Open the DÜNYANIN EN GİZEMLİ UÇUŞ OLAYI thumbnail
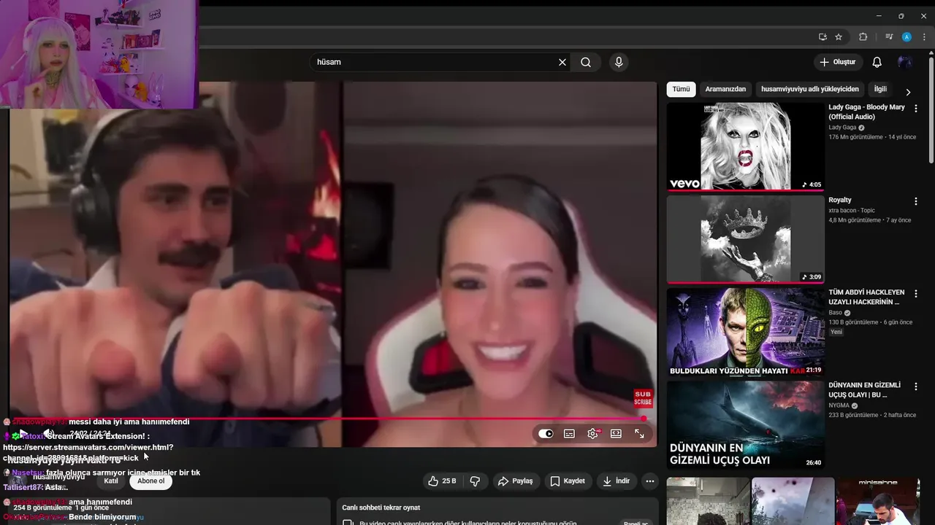Image resolution: width=935 pixels, height=525 pixels. point(745,424)
